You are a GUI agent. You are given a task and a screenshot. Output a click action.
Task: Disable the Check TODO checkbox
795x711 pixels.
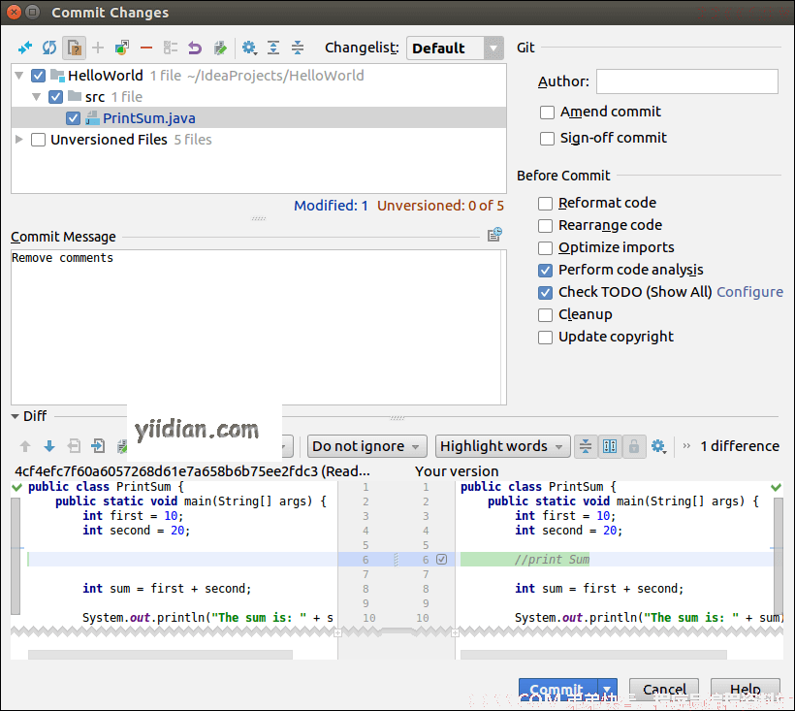click(545, 293)
